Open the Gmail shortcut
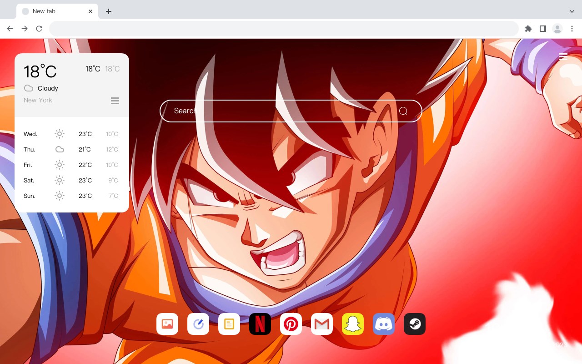Viewport: 582px width, 364px height. pos(322,324)
